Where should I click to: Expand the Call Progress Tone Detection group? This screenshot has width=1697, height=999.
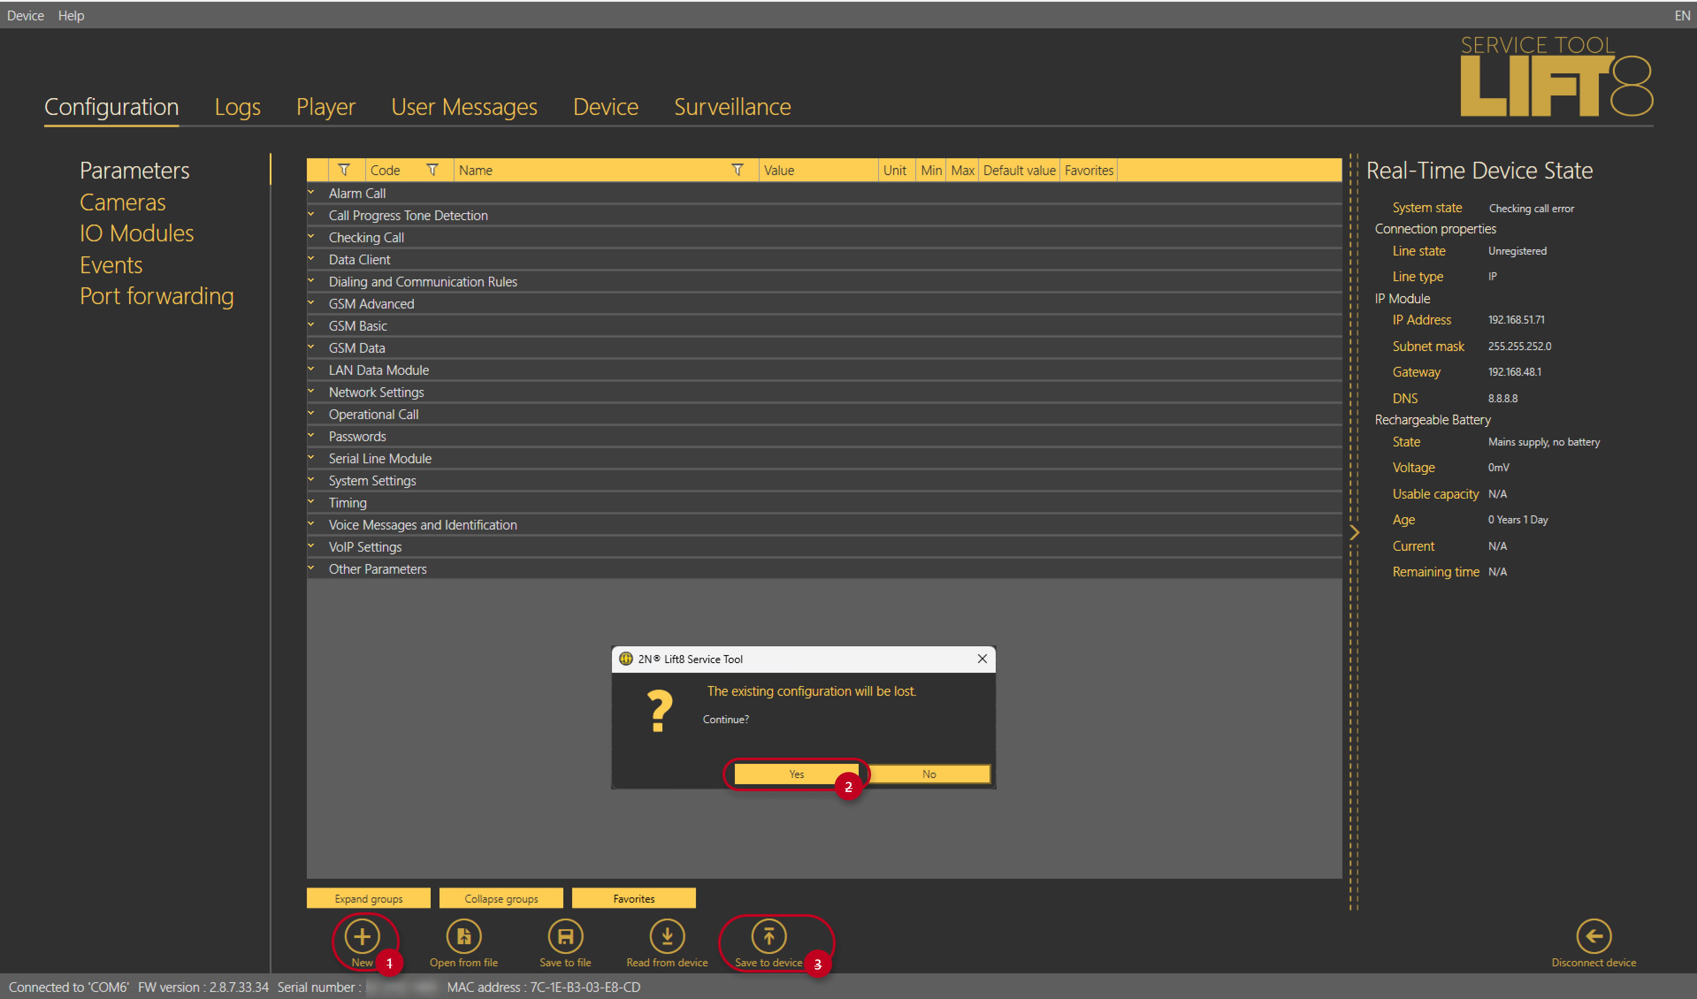pyautogui.click(x=311, y=215)
